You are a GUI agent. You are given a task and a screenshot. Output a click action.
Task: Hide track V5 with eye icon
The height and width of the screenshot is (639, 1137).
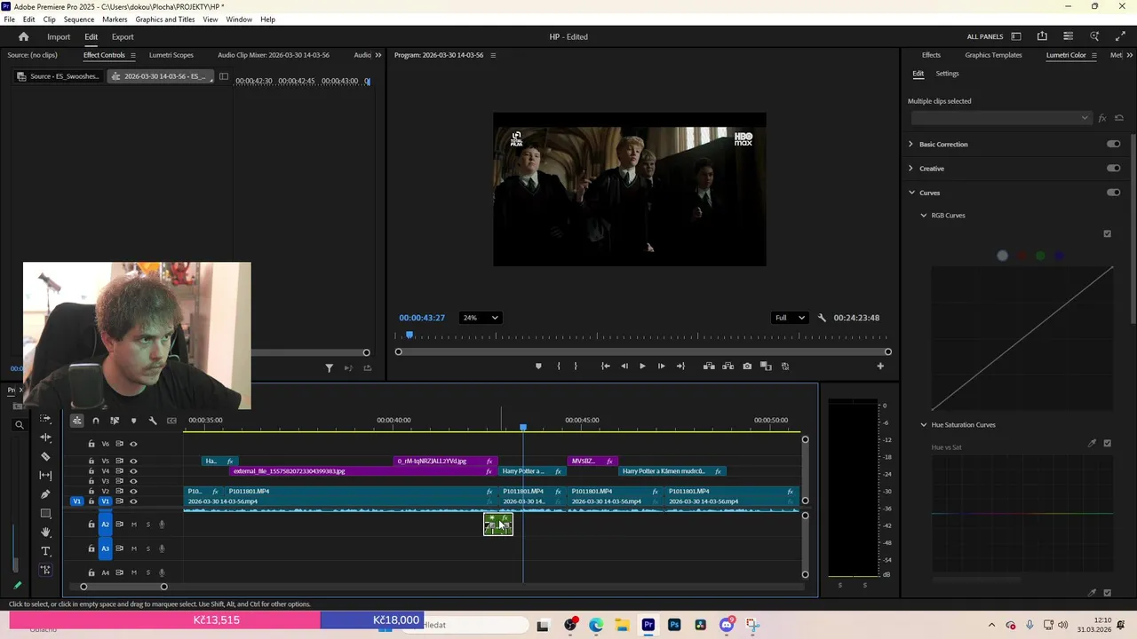coord(133,461)
